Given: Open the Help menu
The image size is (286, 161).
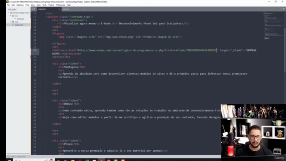Looking at the screenshot, I should (x=69, y=5).
